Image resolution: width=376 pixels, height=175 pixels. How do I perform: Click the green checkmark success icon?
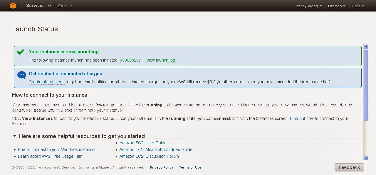point(21,52)
